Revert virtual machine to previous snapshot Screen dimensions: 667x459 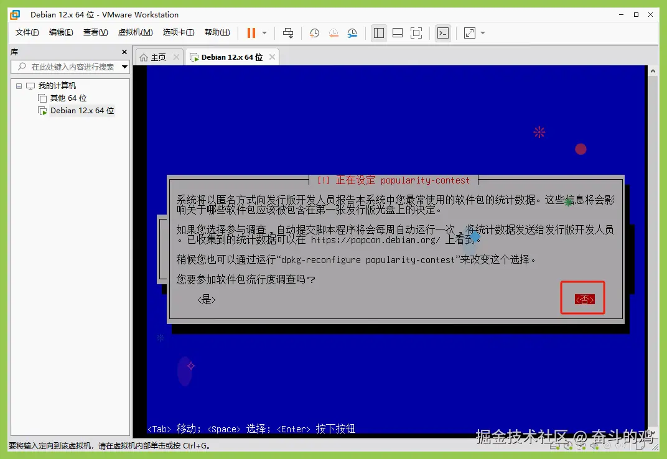[x=333, y=33]
